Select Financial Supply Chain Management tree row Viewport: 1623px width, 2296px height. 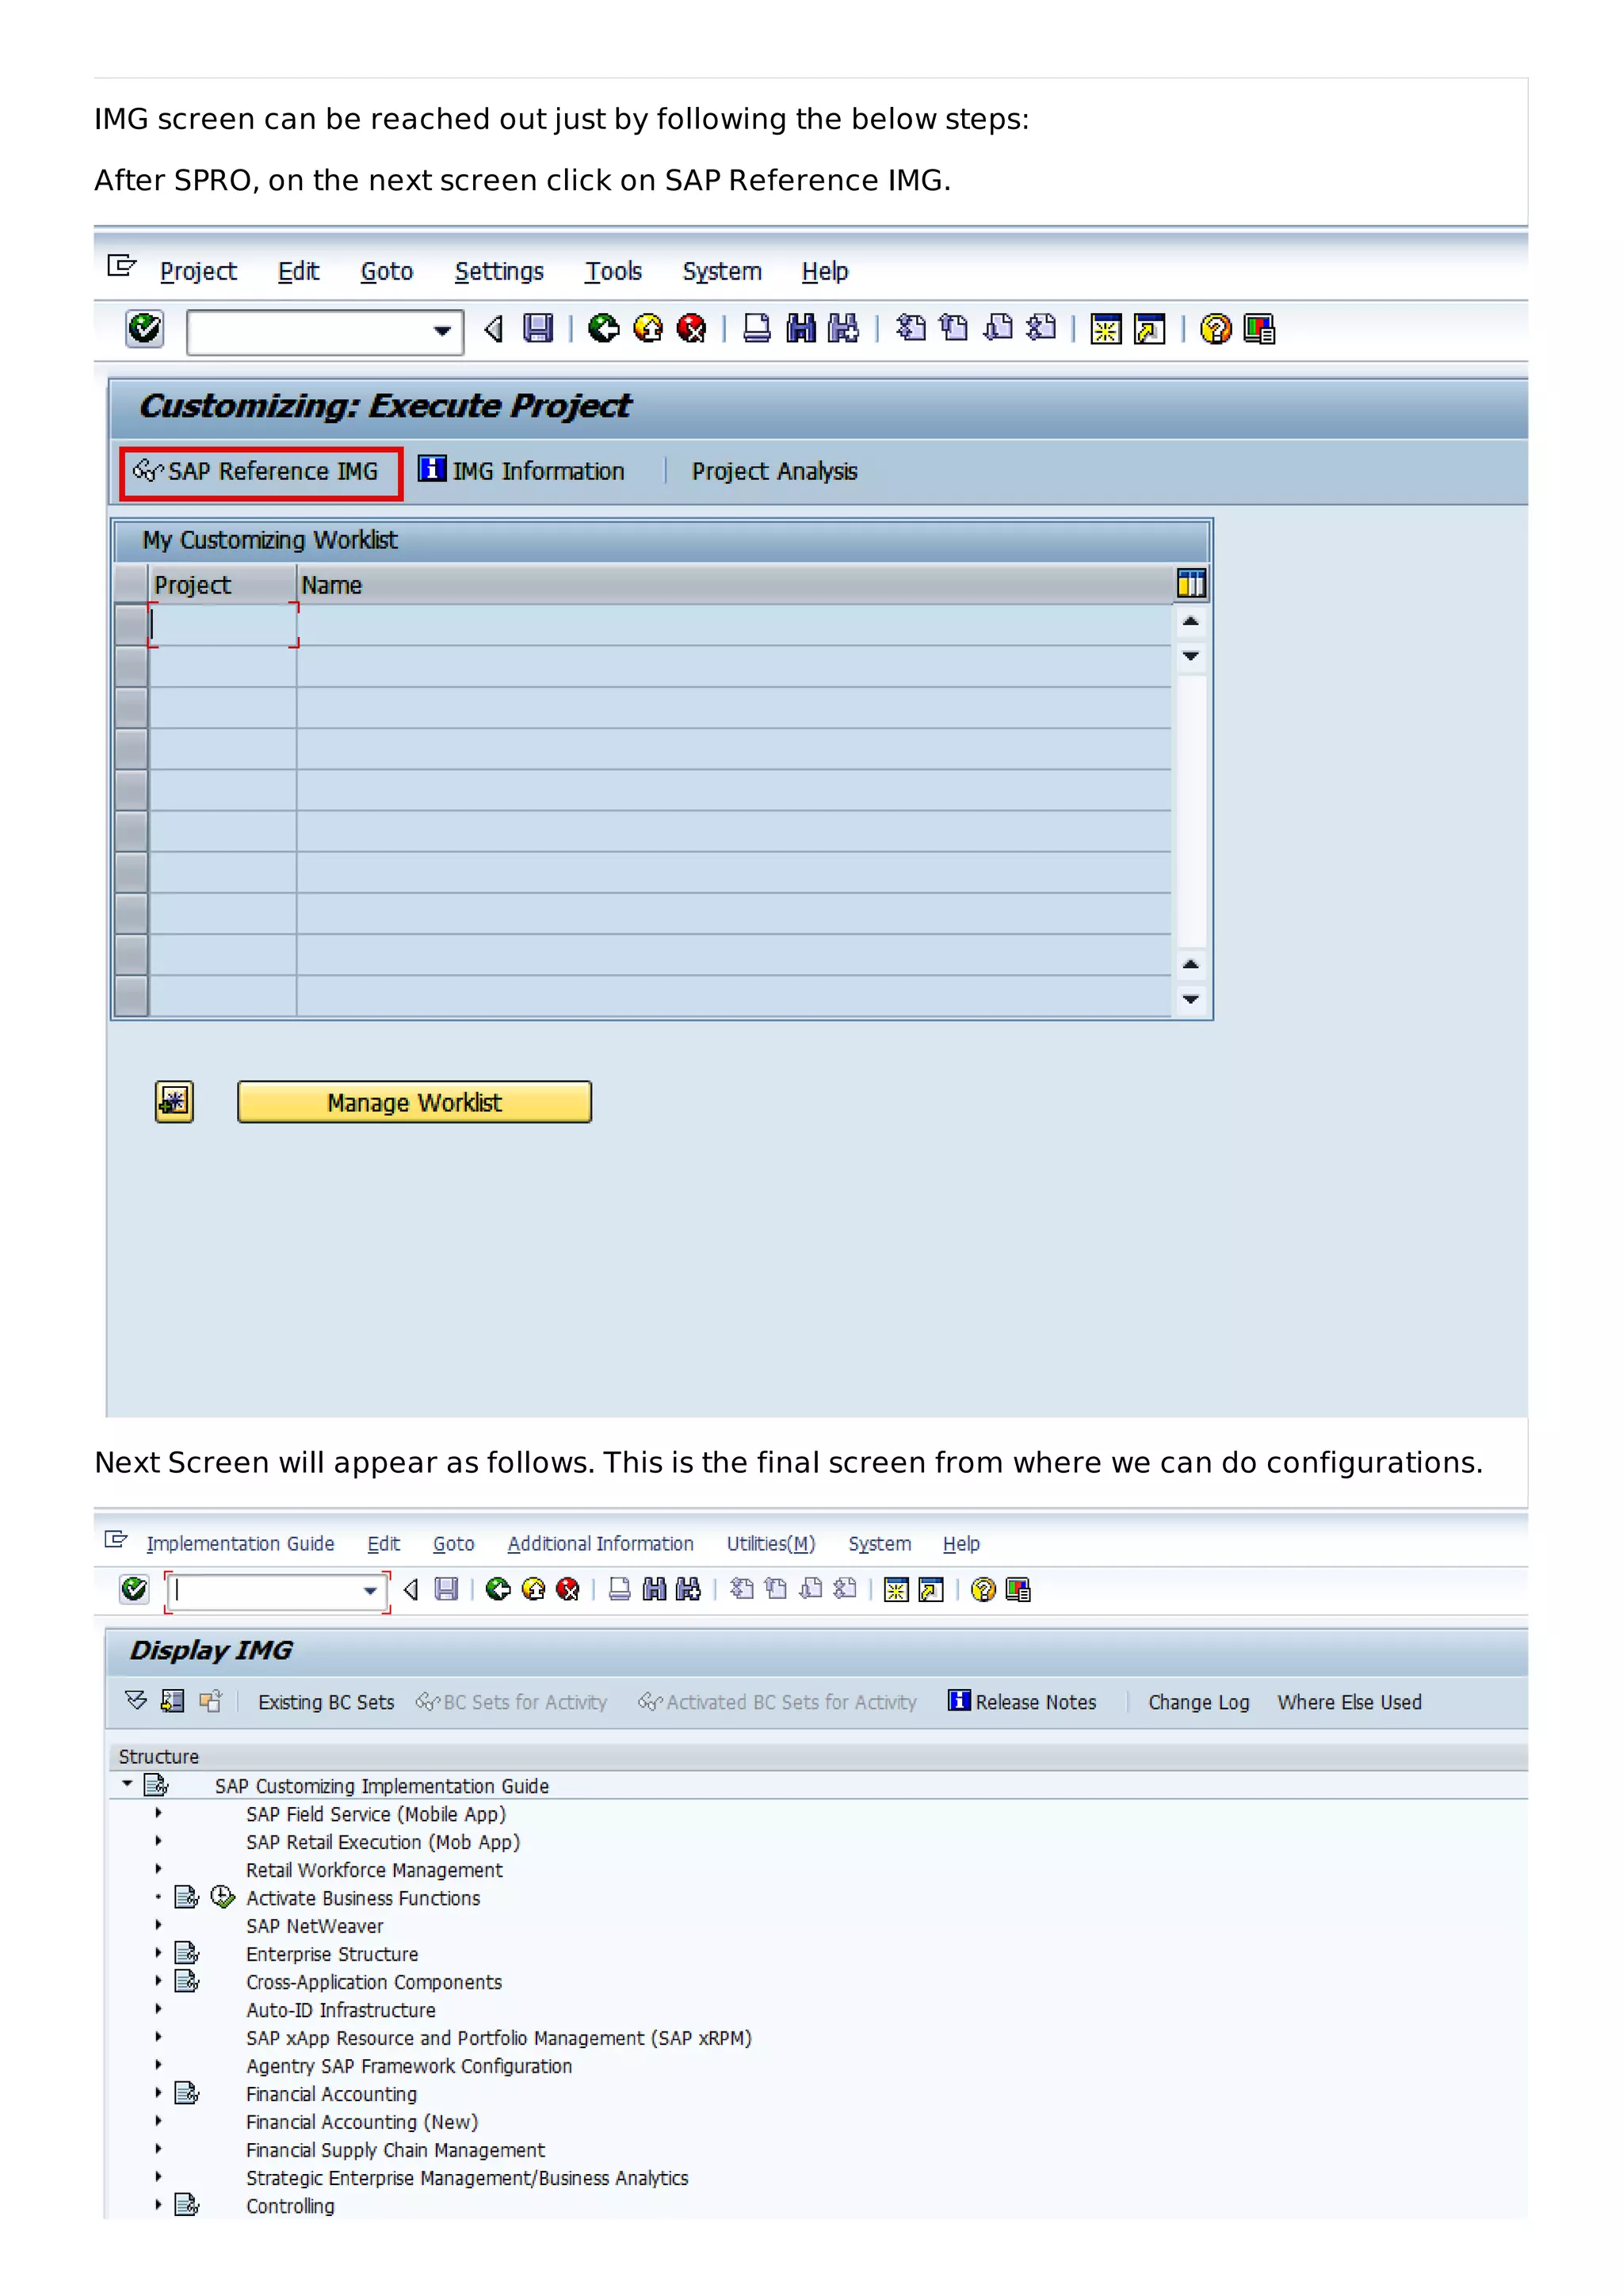(395, 2150)
